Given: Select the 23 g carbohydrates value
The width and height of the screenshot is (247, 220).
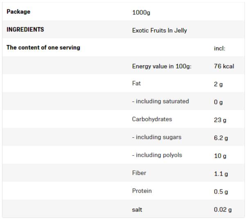Looking at the screenshot, I should tap(220, 120).
